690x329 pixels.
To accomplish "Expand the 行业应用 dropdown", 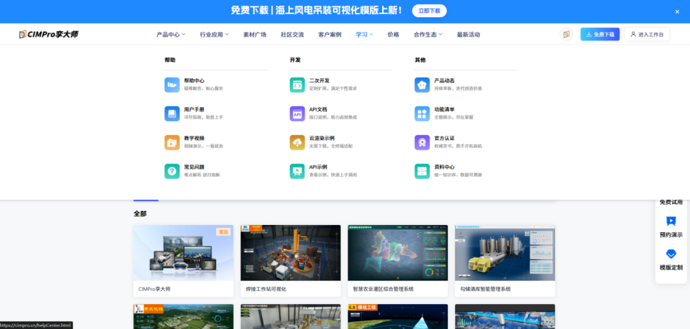I will (214, 34).
